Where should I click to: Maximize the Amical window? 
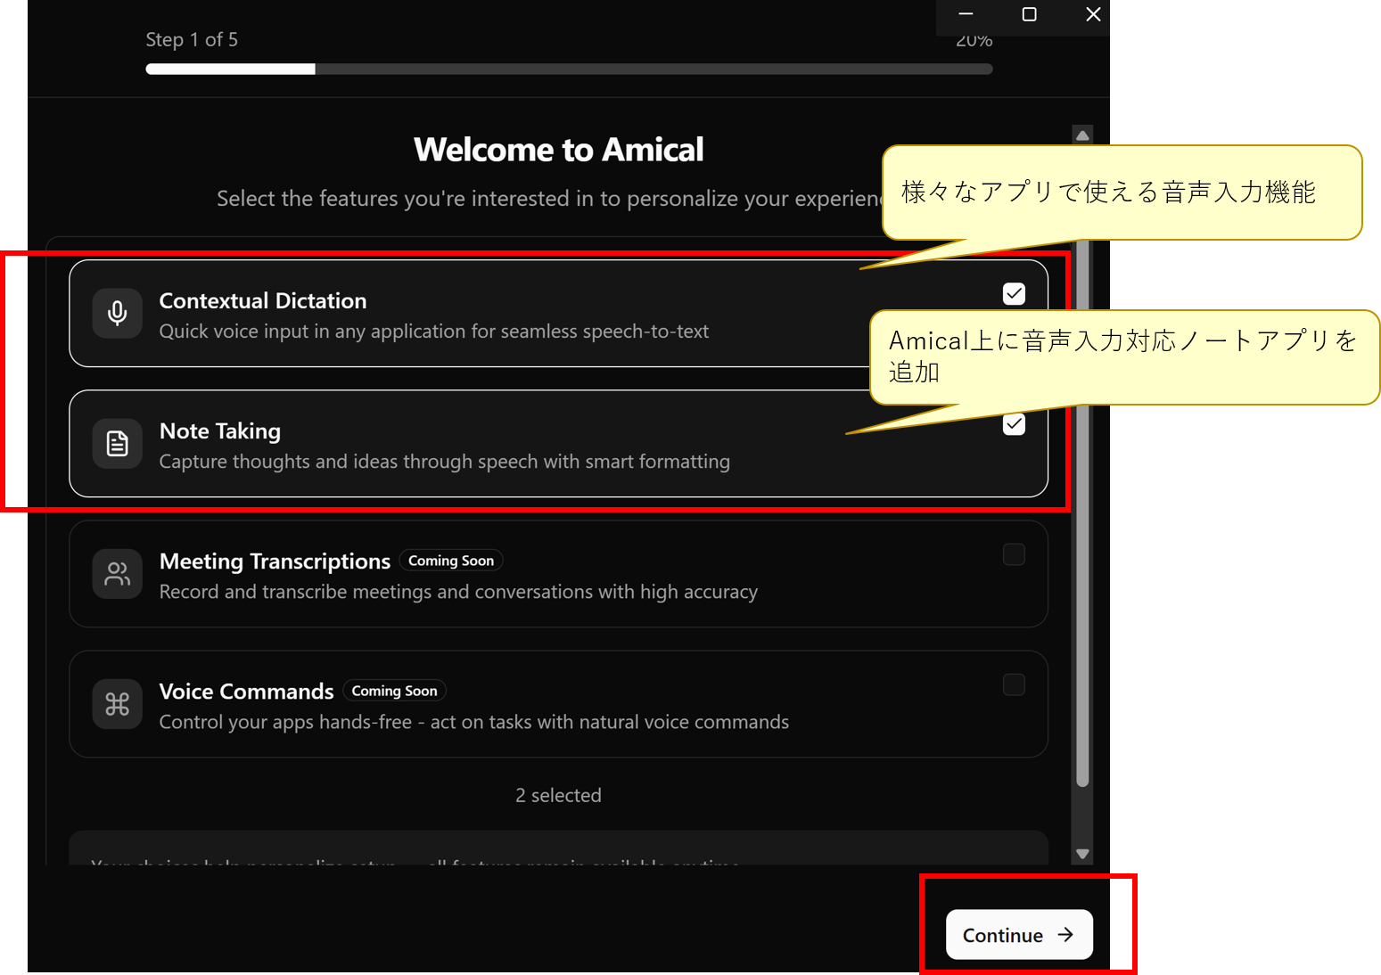click(x=1029, y=14)
